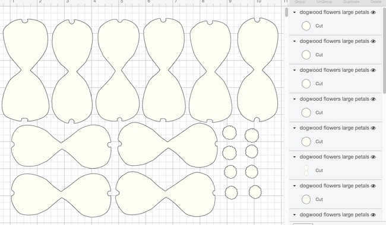Screen dimensions: 386x225
Task: Click the Cut label in first layer group
Action: click(x=319, y=26)
